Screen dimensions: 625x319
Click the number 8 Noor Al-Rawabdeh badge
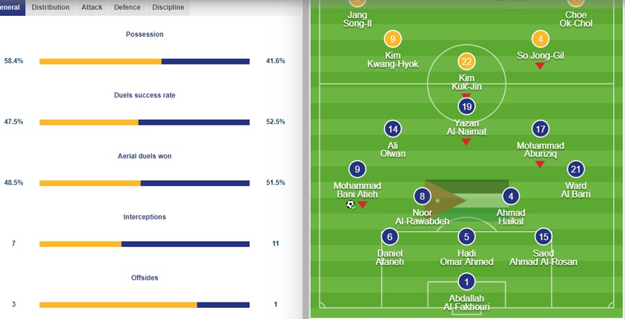[422, 196]
